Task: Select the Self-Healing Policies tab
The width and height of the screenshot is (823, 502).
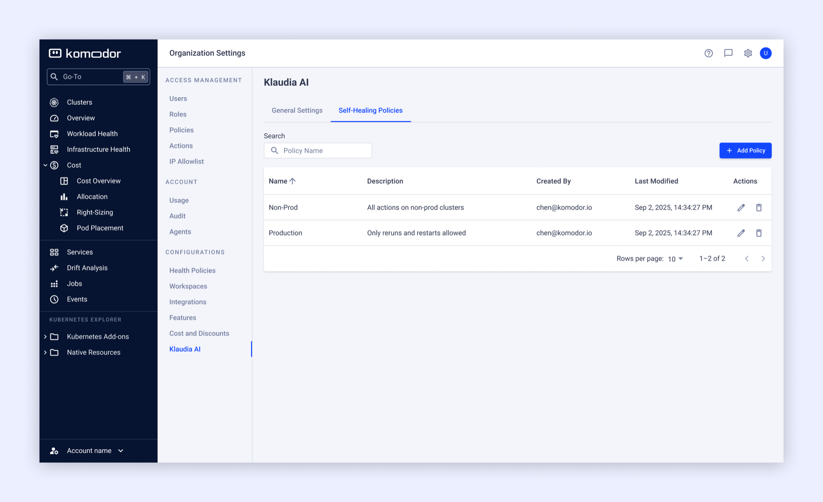Action: [x=370, y=111]
